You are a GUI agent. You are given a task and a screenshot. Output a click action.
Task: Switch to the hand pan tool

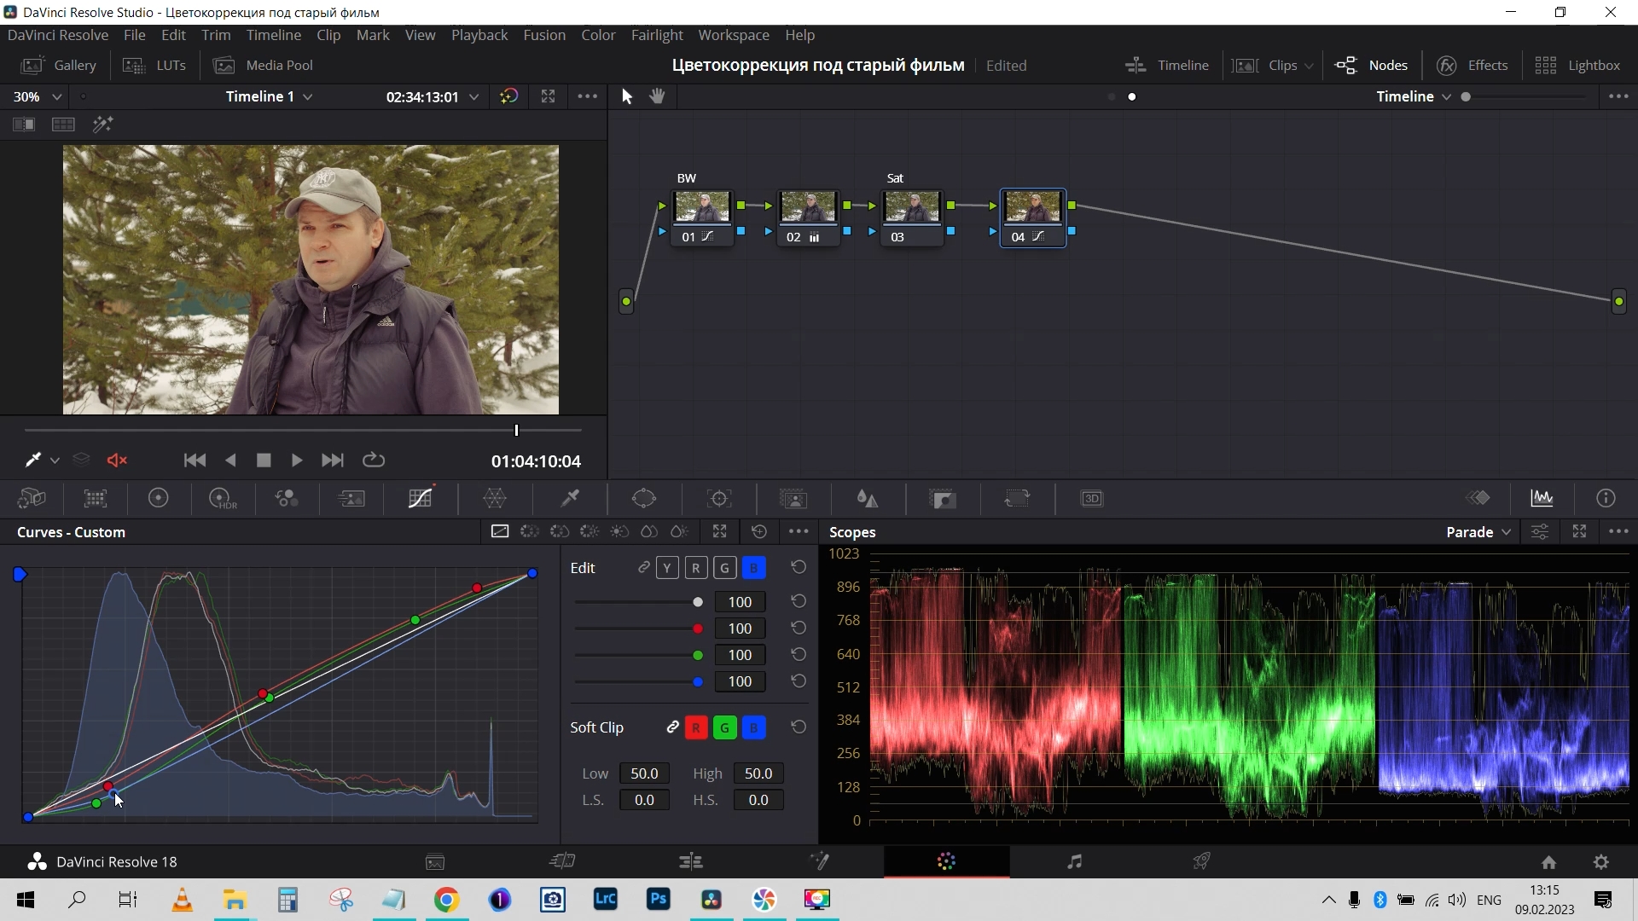[657, 96]
